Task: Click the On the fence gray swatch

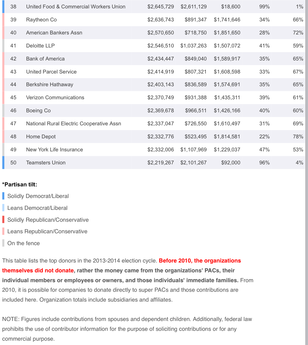Action: click(3, 243)
